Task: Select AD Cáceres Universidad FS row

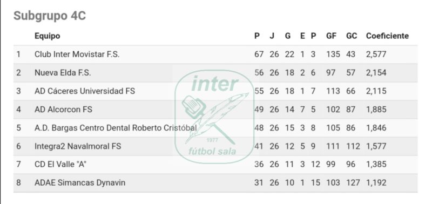Action: [x=215, y=91]
